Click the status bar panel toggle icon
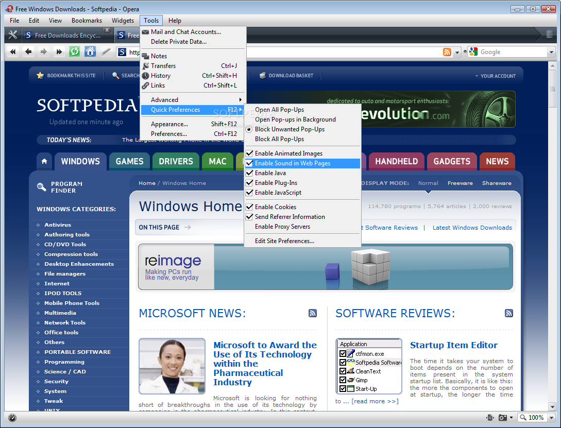 (12, 418)
